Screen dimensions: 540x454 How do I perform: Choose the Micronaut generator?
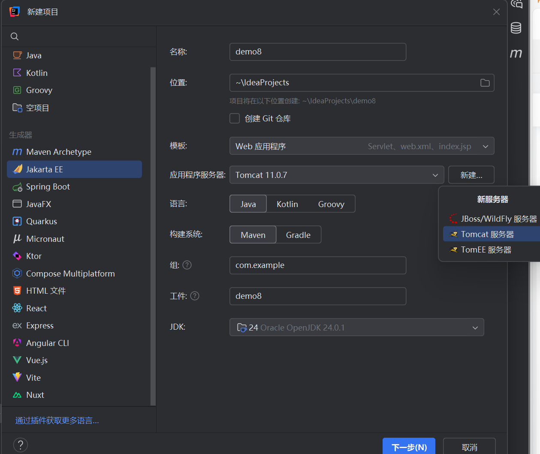tap(74, 239)
